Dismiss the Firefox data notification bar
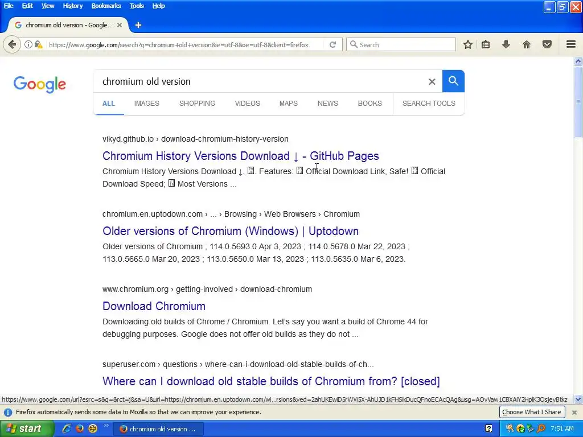Screen dimensions: 583x437 [x=574, y=412]
